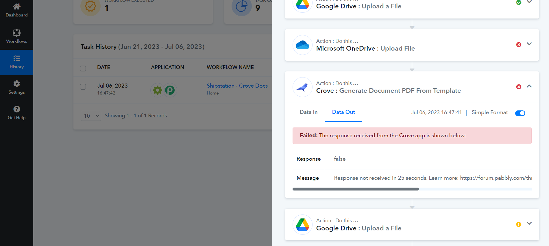
Task: Switch to the Data In tab
Action: [308, 112]
